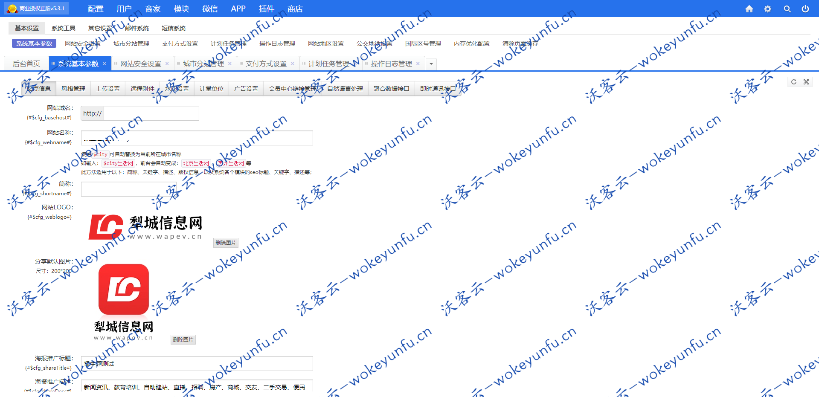Screen dimensions: 819x397
Task: Open 操作日志管理 in the submenu row
Action: (x=277, y=43)
